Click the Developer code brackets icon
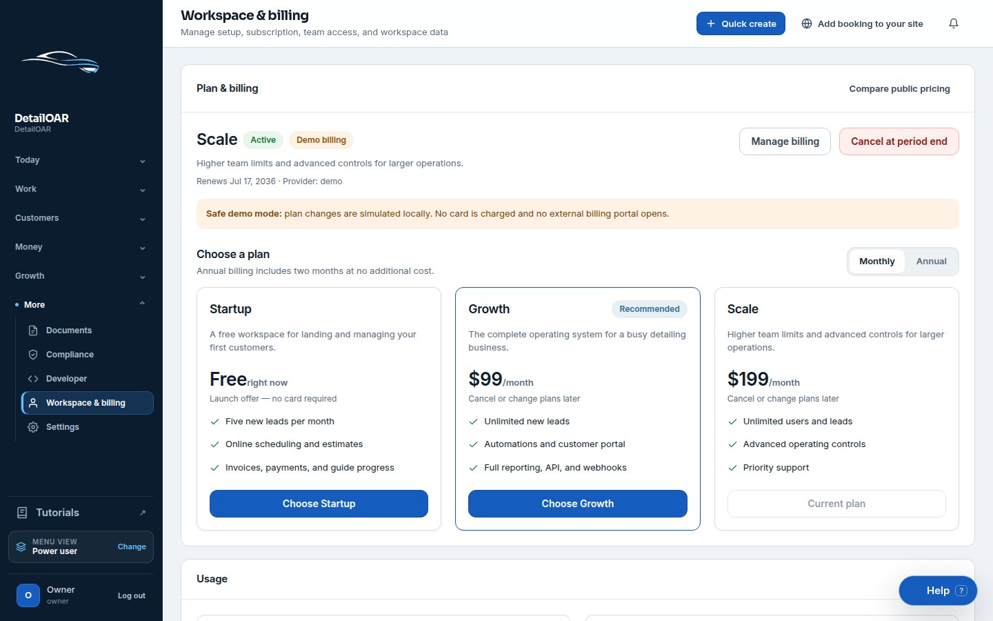Image resolution: width=993 pixels, height=621 pixels. [33, 379]
